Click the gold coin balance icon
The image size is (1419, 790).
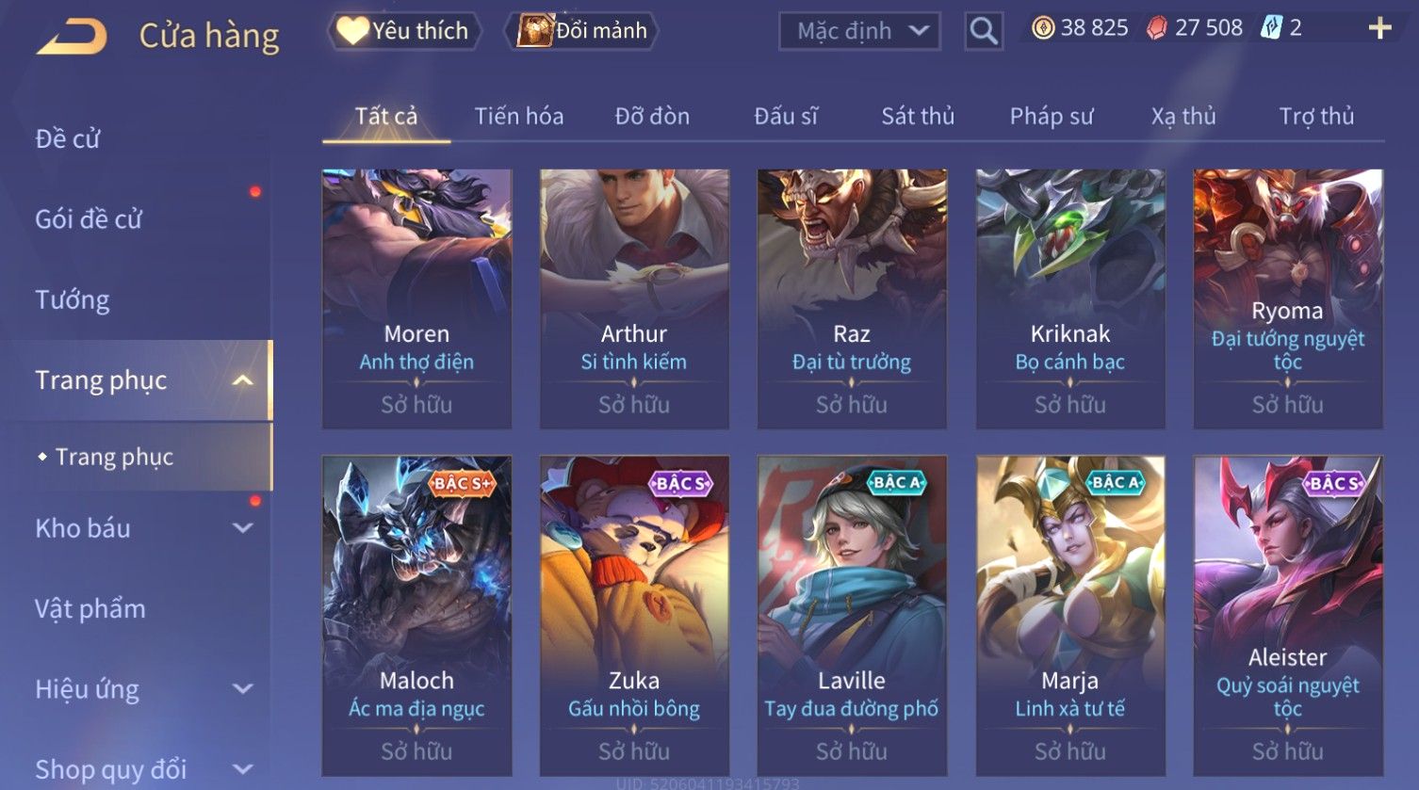(1042, 28)
